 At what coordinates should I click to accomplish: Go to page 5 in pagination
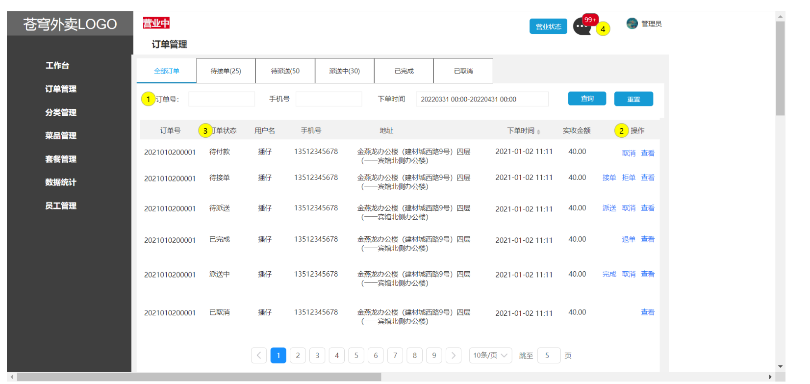[356, 356]
